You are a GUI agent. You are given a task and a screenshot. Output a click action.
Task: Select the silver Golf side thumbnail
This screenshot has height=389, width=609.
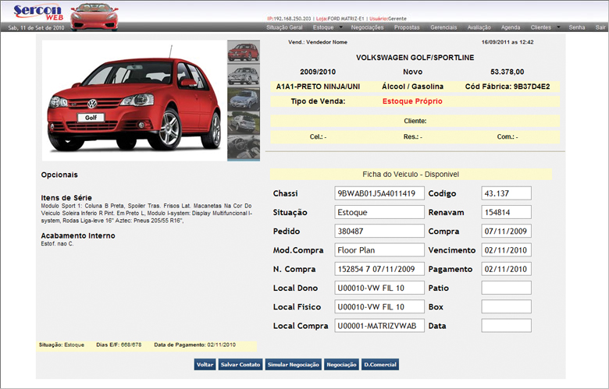(x=244, y=76)
